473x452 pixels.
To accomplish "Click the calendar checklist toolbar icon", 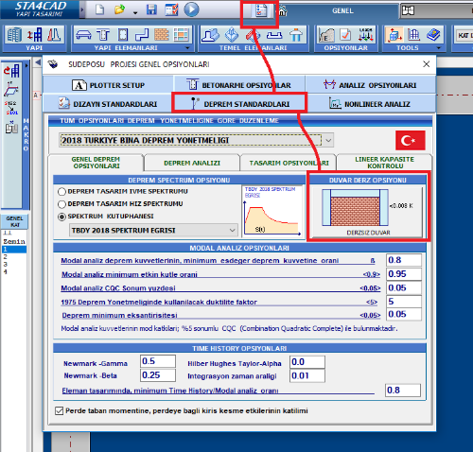I will (x=171, y=9).
